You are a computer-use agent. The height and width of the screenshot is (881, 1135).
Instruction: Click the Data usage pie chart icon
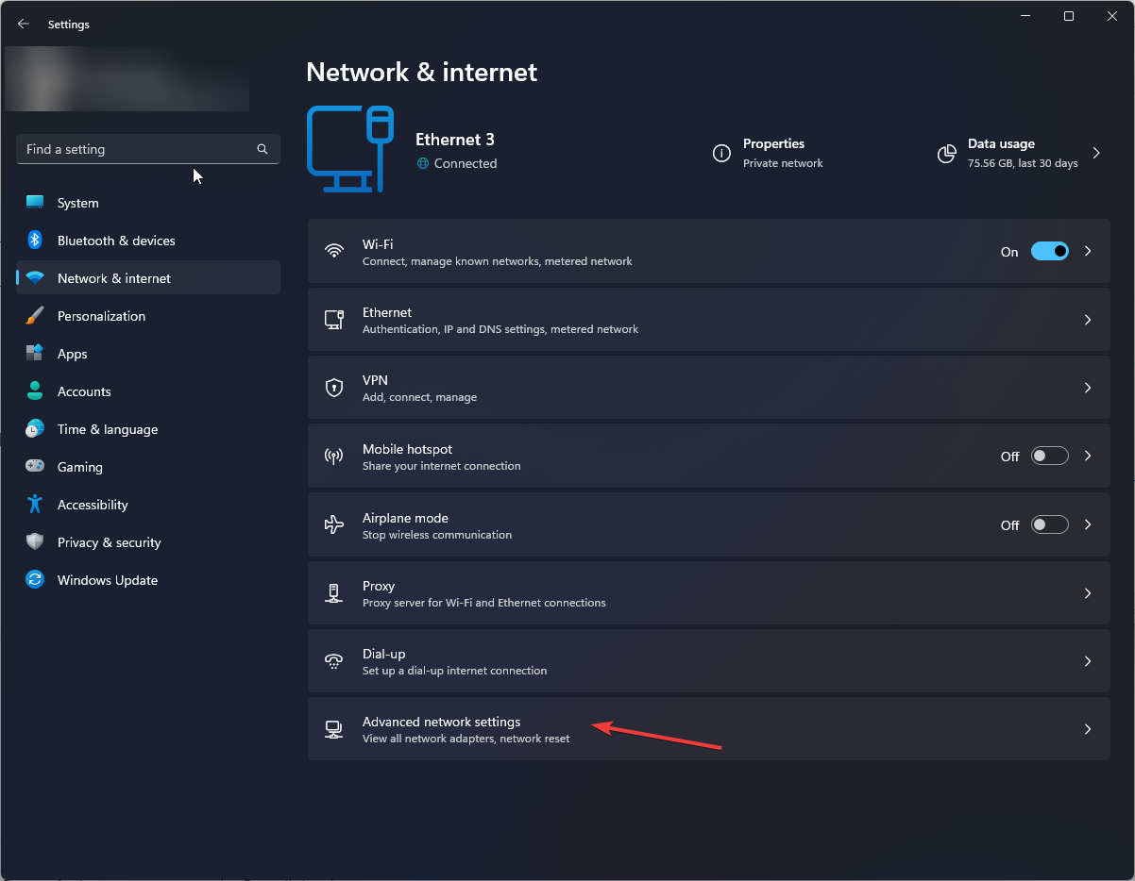click(946, 153)
